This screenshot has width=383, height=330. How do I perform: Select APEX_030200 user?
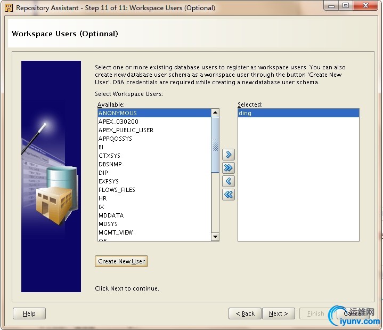click(x=154, y=122)
